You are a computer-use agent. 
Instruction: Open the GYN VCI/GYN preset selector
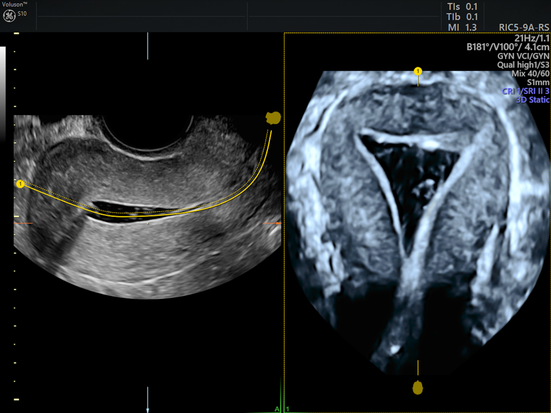point(523,56)
